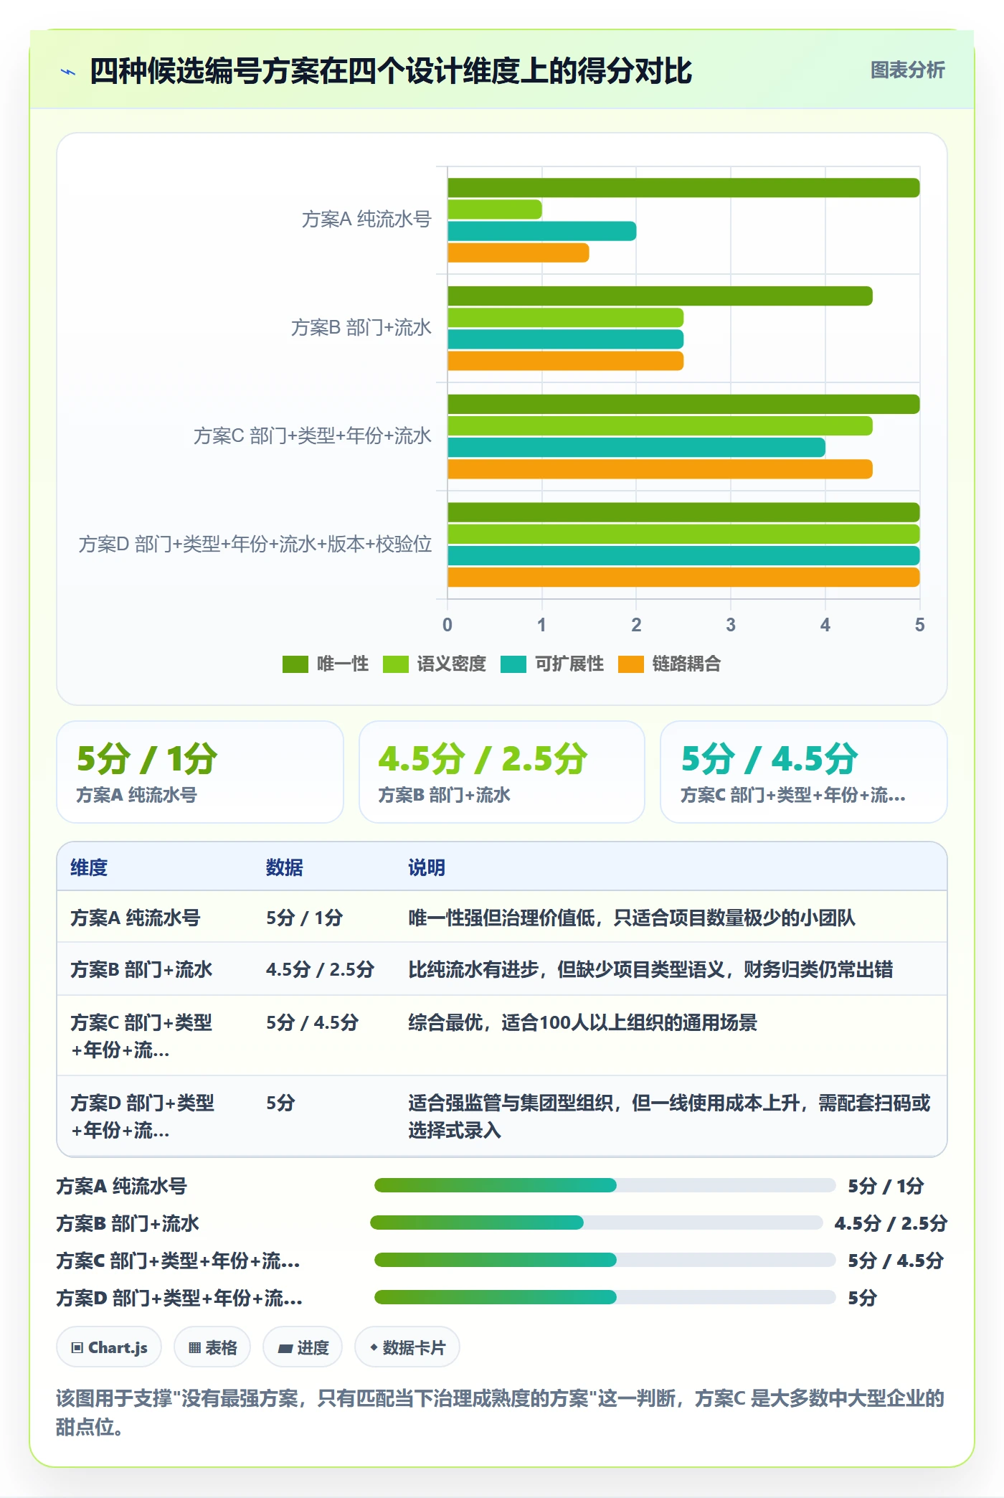Click the 方案C 可扩展性 teal bar
This screenshot has width=1004, height=1498.
point(636,448)
